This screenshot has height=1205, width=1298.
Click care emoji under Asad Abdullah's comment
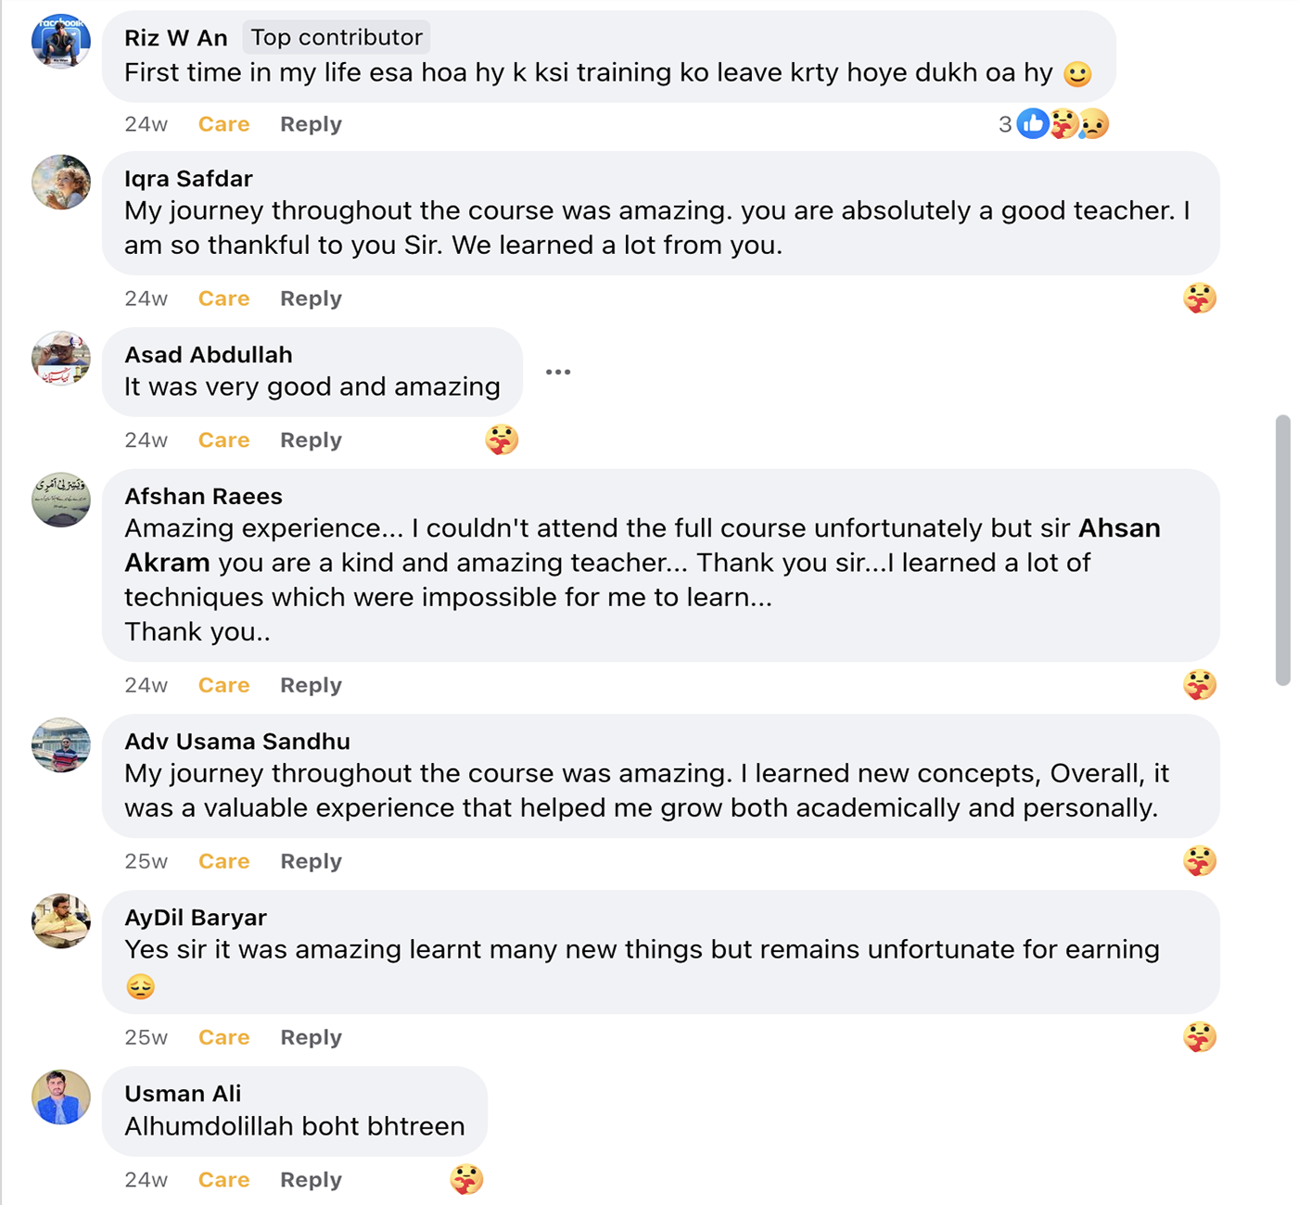click(502, 439)
